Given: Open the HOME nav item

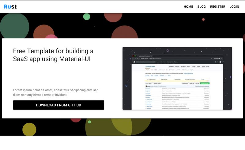Looking at the screenshot, I should click(188, 6).
